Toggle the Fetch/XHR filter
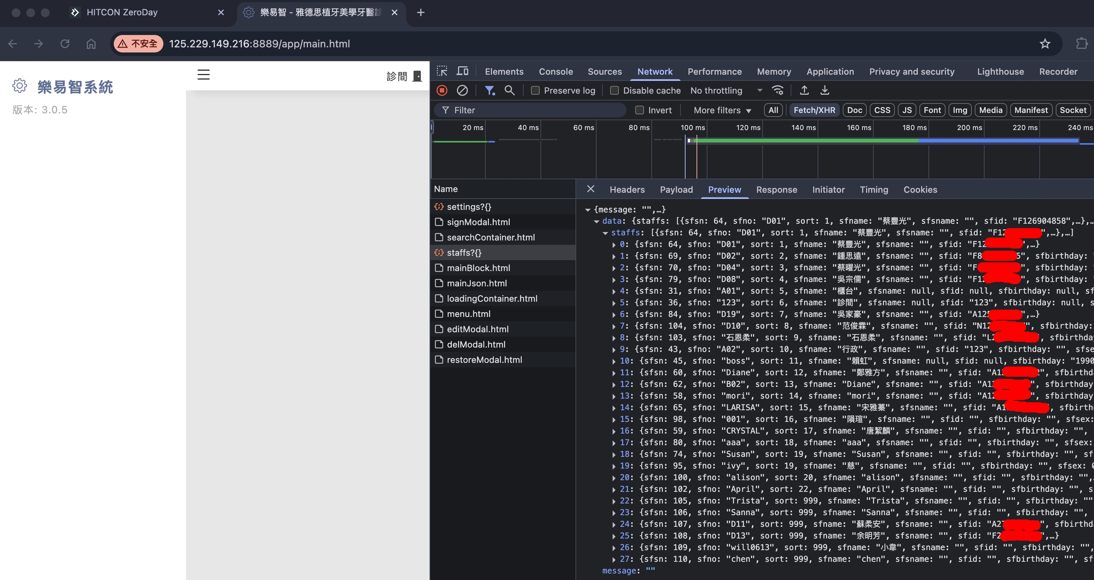 pyautogui.click(x=814, y=110)
